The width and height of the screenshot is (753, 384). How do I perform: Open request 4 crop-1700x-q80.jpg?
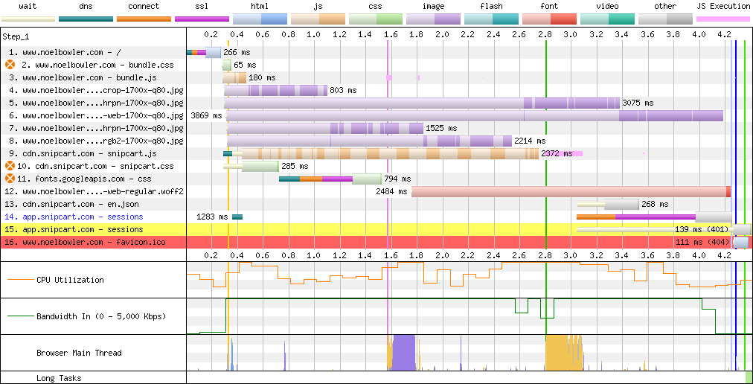tap(96, 90)
